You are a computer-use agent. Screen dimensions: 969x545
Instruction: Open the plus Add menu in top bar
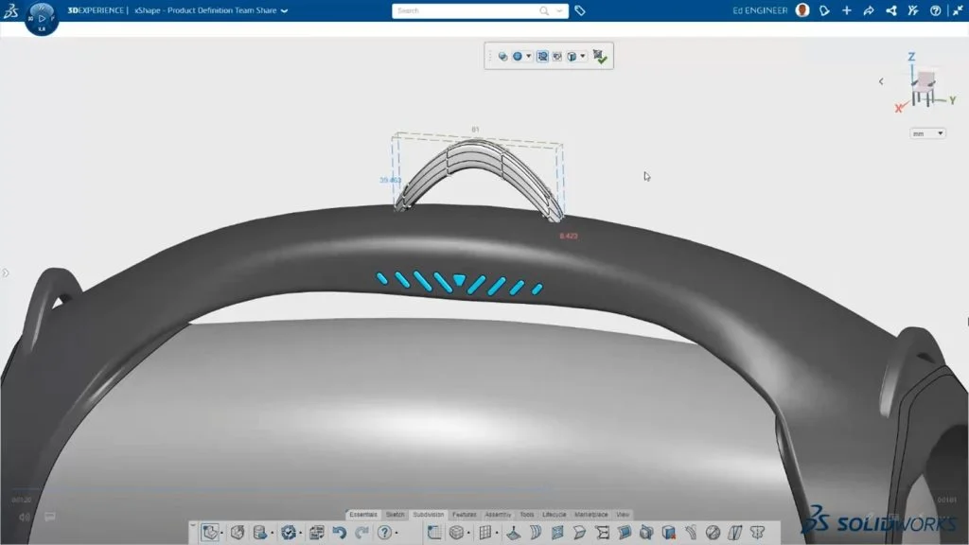pyautogui.click(x=846, y=10)
